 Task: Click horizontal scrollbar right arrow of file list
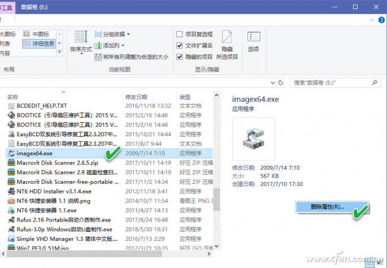click(209, 254)
